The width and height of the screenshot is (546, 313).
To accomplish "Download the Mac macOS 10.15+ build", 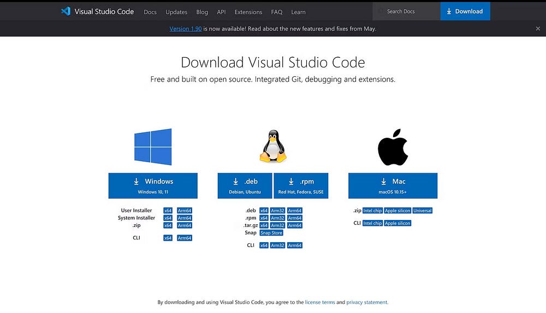I will (x=393, y=186).
